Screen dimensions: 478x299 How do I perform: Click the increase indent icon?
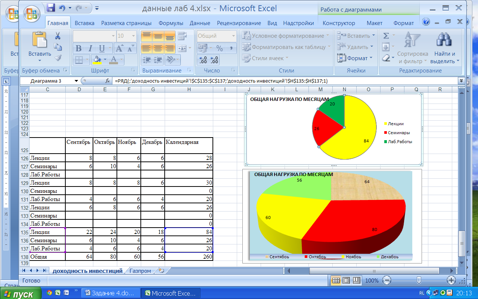(158, 59)
